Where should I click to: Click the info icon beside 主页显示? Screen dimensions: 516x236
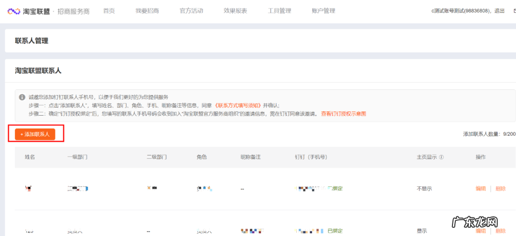tap(441, 157)
